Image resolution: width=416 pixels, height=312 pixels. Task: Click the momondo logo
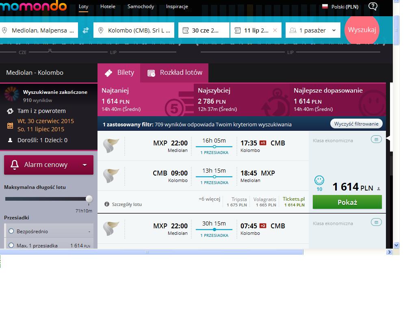(33, 6)
